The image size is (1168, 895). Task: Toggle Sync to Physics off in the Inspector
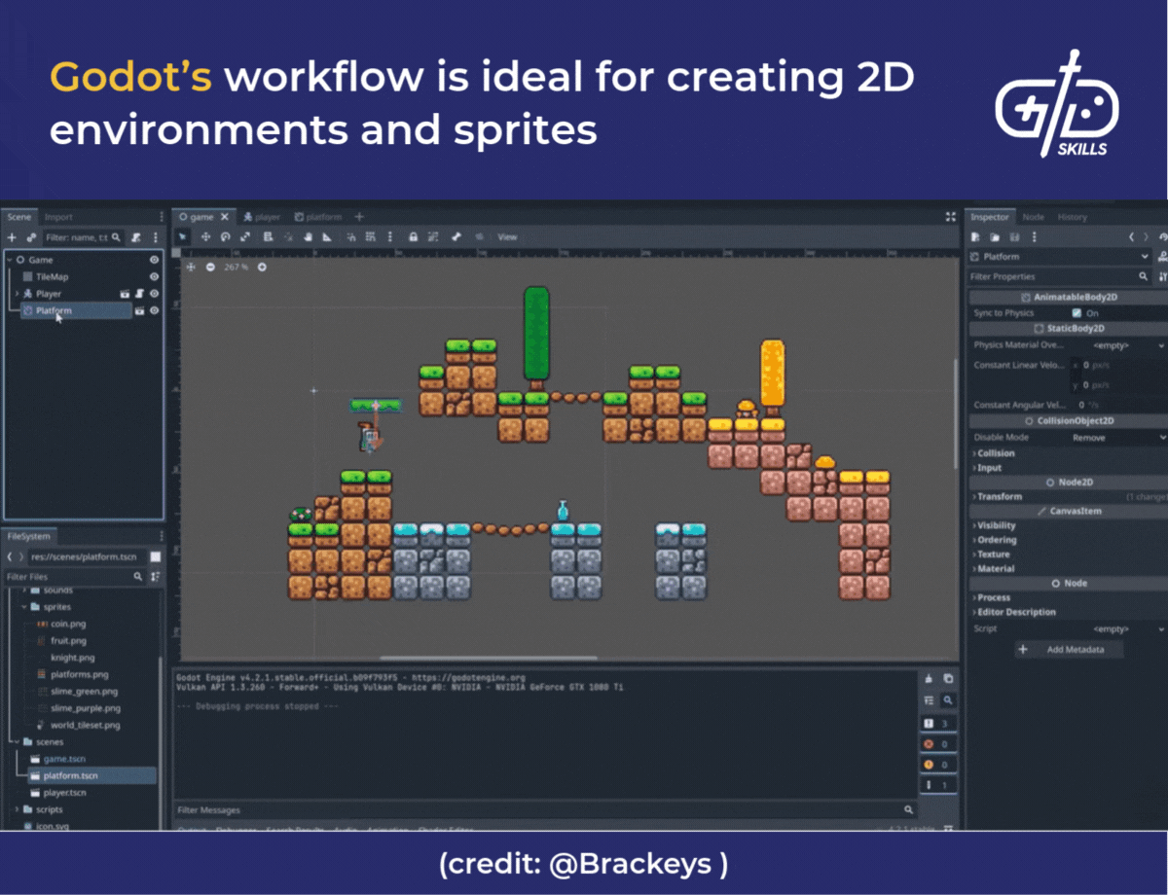pyautogui.click(x=1077, y=313)
